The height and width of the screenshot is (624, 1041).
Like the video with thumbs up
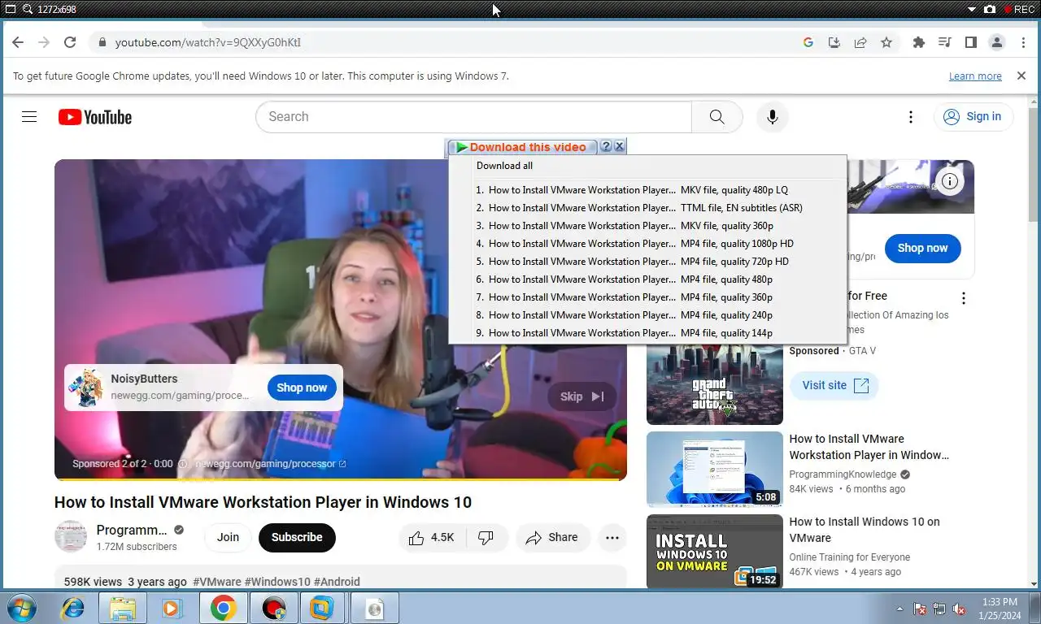tap(432, 537)
